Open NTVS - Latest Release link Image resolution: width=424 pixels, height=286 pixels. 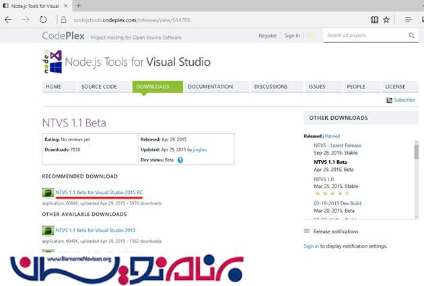click(x=337, y=145)
